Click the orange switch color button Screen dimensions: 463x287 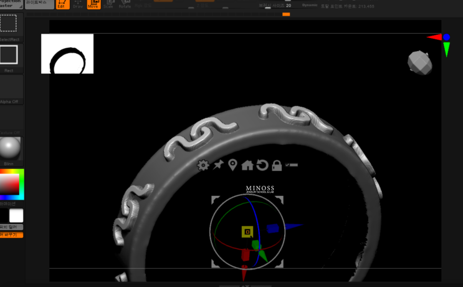pos(11,235)
